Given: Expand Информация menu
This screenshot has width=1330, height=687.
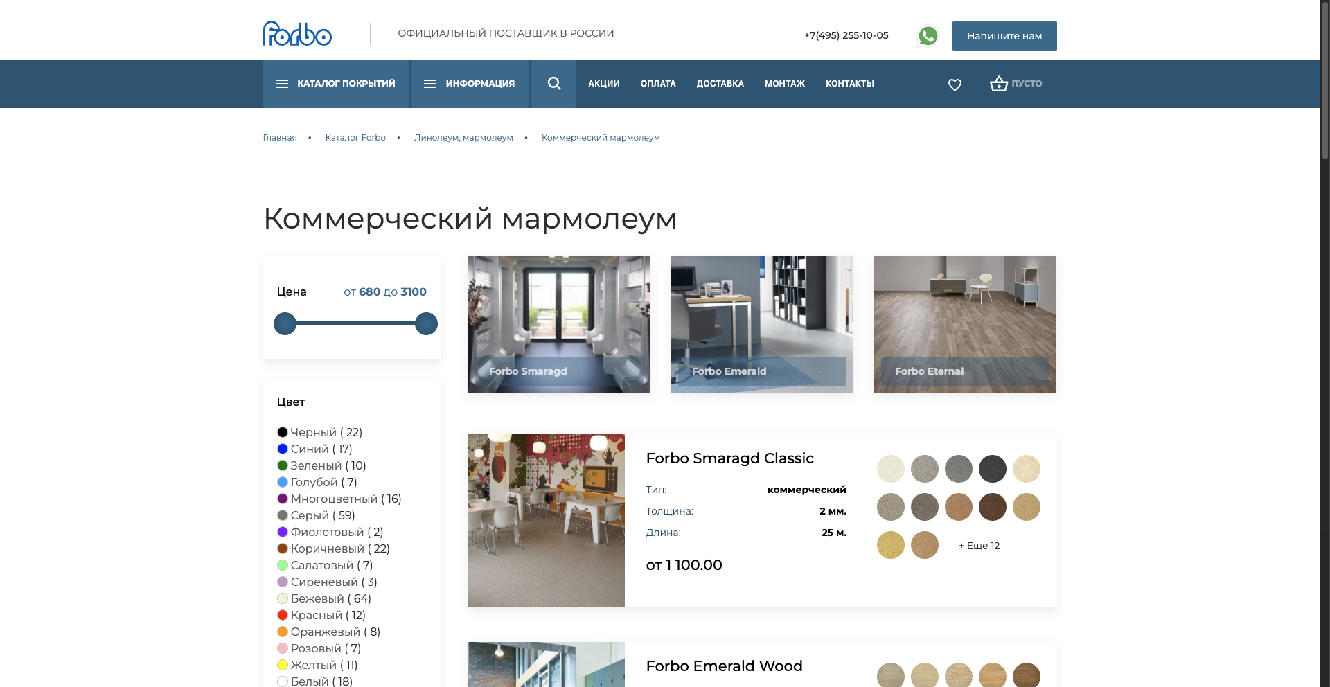Looking at the screenshot, I should tap(470, 84).
